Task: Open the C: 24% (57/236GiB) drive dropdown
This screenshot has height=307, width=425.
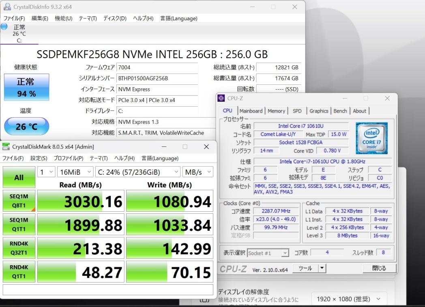Action: point(138,172)
